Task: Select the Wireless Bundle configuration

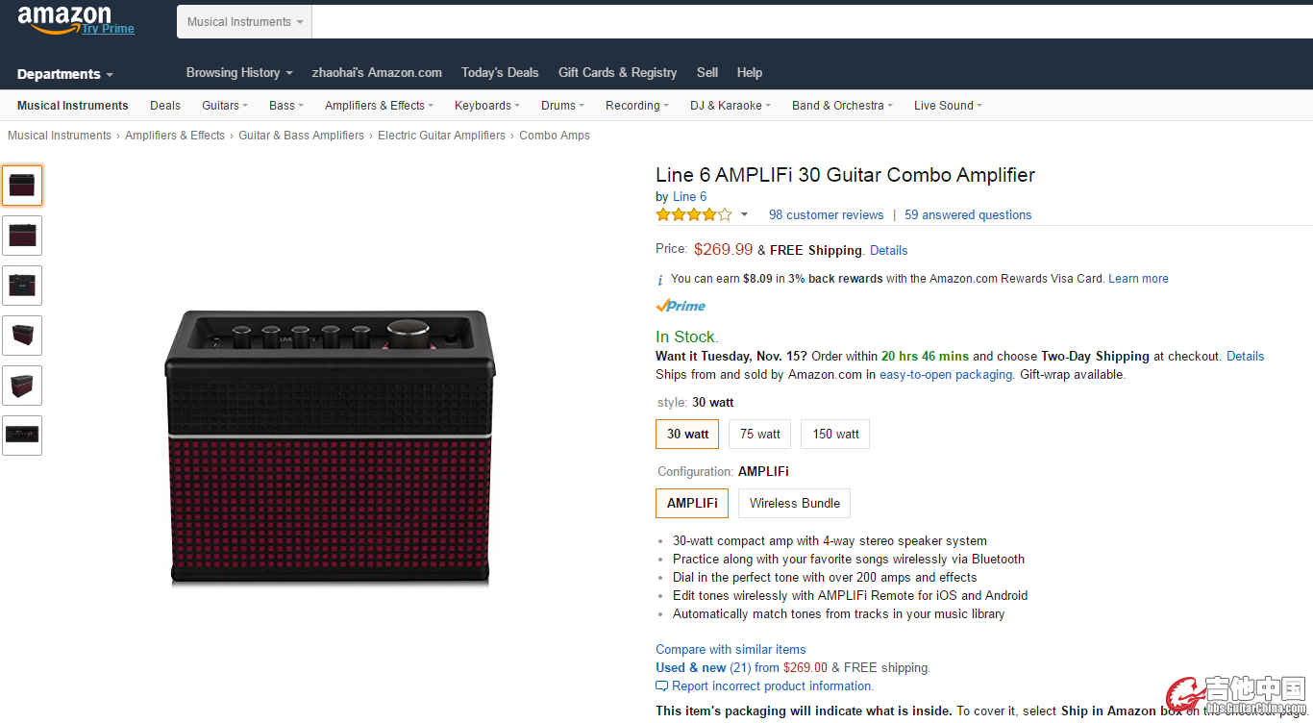Action: 794,503
